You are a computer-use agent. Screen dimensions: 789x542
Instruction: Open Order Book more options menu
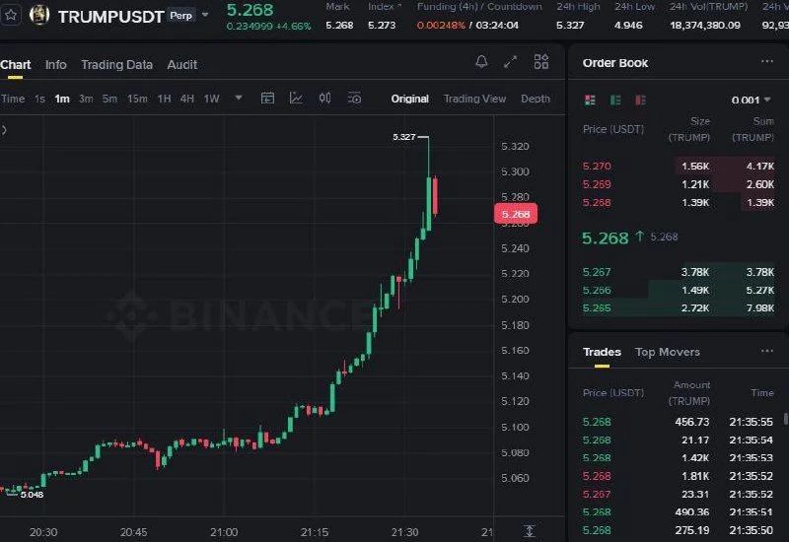767,61
